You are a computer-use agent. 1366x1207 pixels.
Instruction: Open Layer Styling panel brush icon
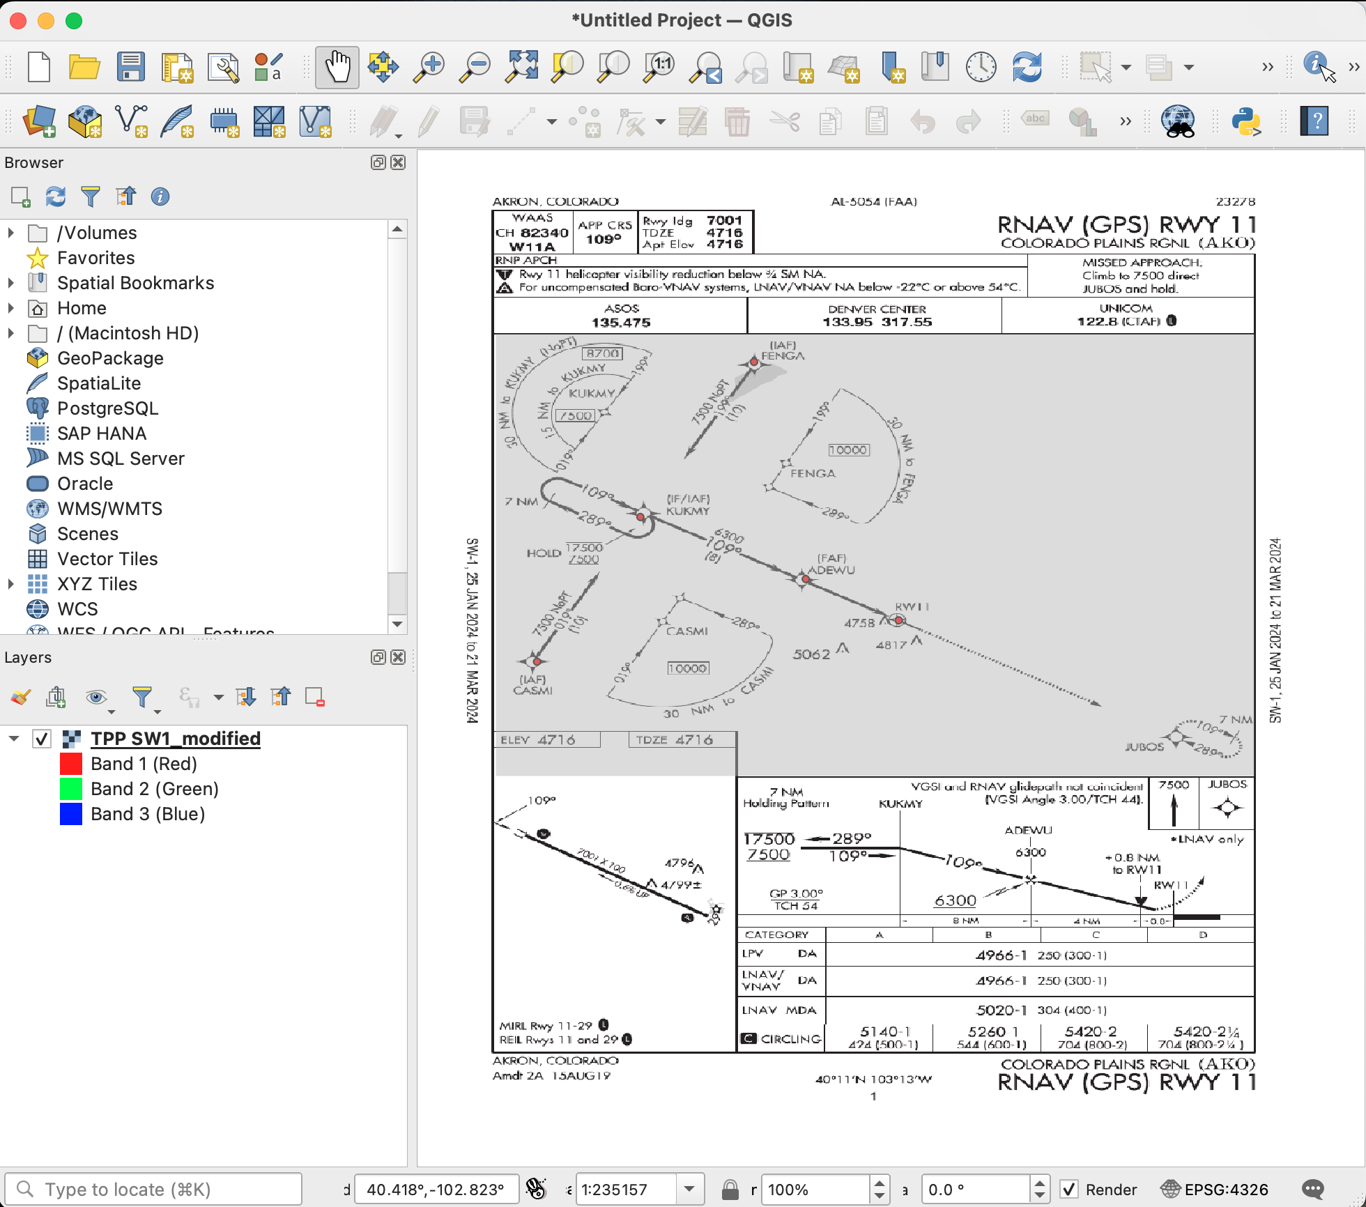click(x=21, y=696)
